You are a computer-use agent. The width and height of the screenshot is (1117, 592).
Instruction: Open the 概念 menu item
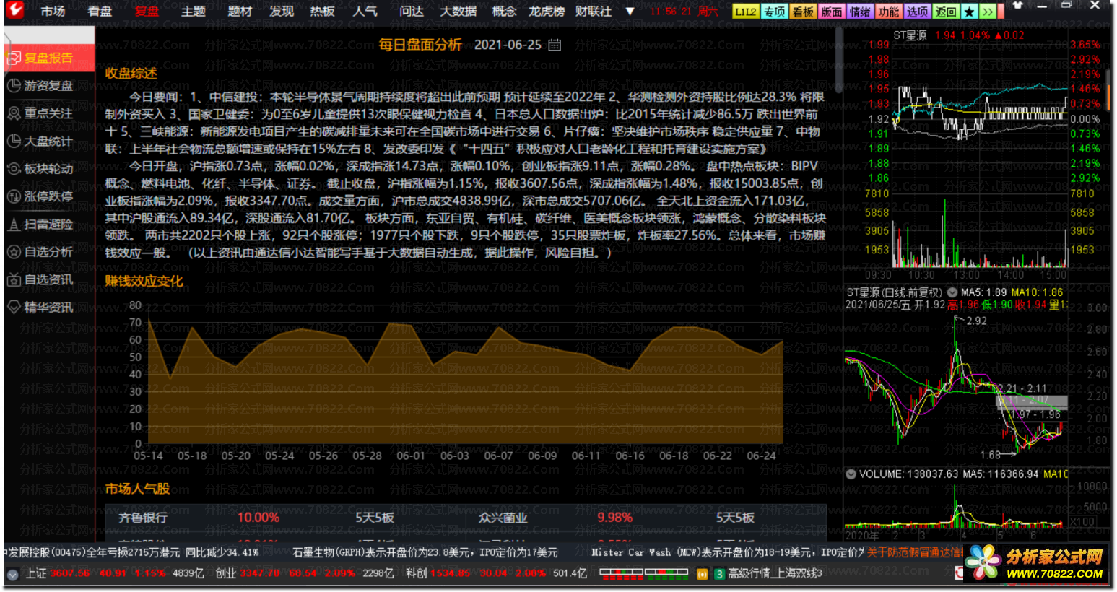pyautogui.click(x=504, y=12)
